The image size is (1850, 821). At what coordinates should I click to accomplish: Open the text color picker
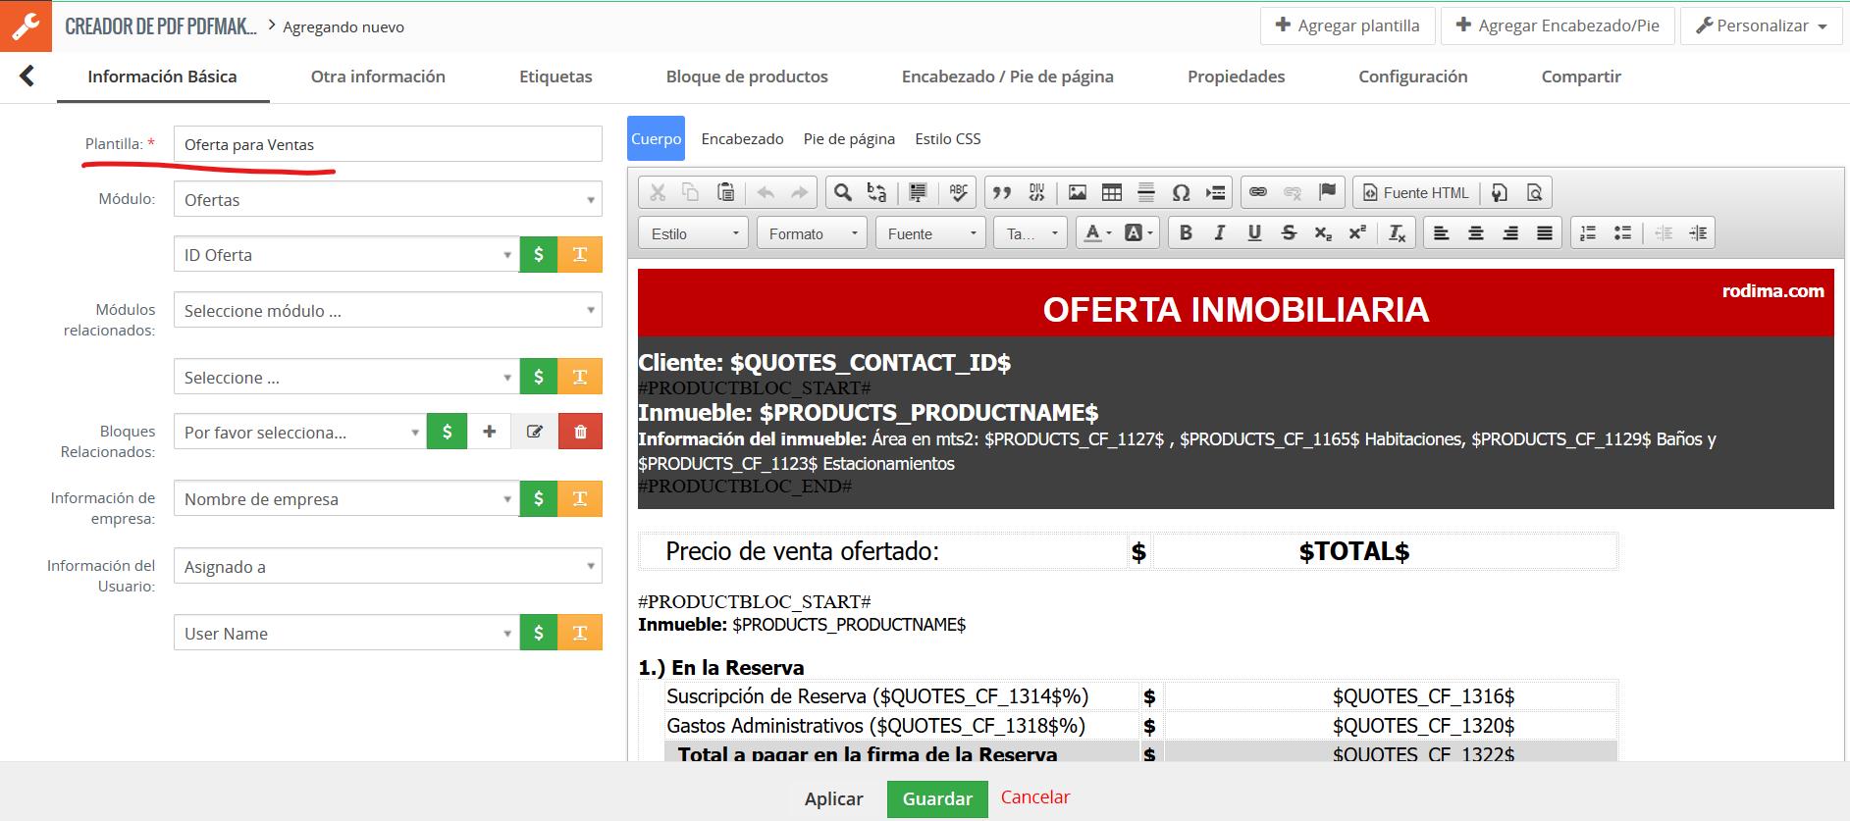[x=1096, y=233]
